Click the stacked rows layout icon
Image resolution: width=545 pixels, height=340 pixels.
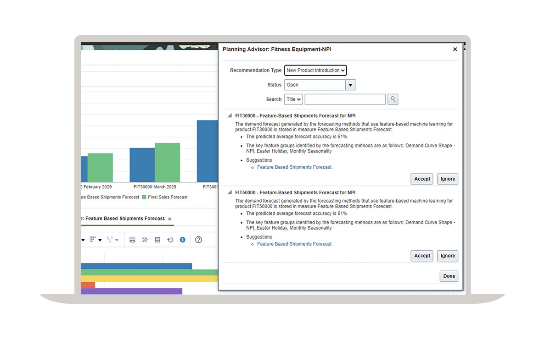(x=157, y=240)
